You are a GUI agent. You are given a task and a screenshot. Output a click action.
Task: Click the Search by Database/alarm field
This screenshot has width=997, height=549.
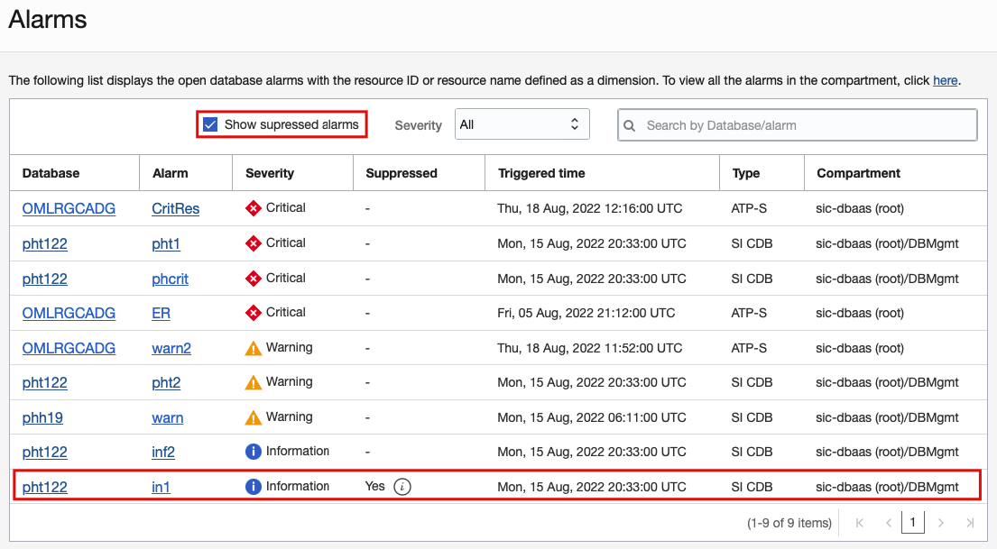[x=803, y=125]
